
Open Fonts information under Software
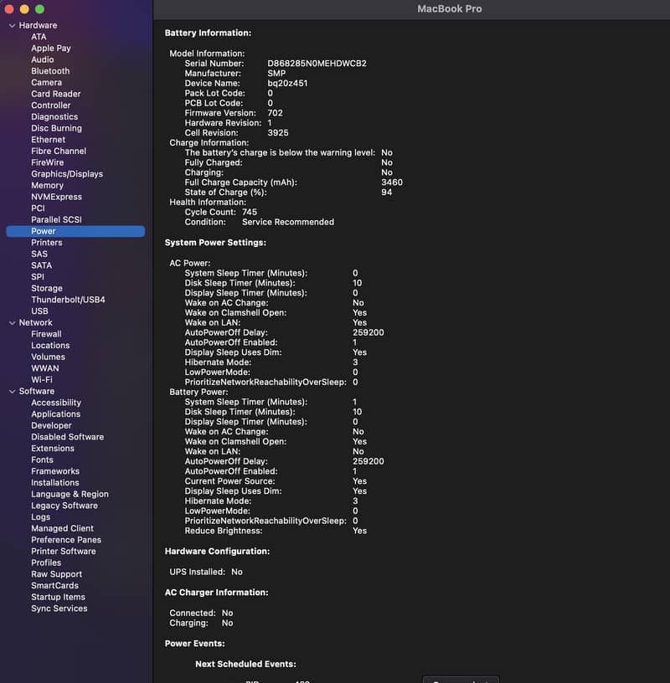(x=42, y=460)
